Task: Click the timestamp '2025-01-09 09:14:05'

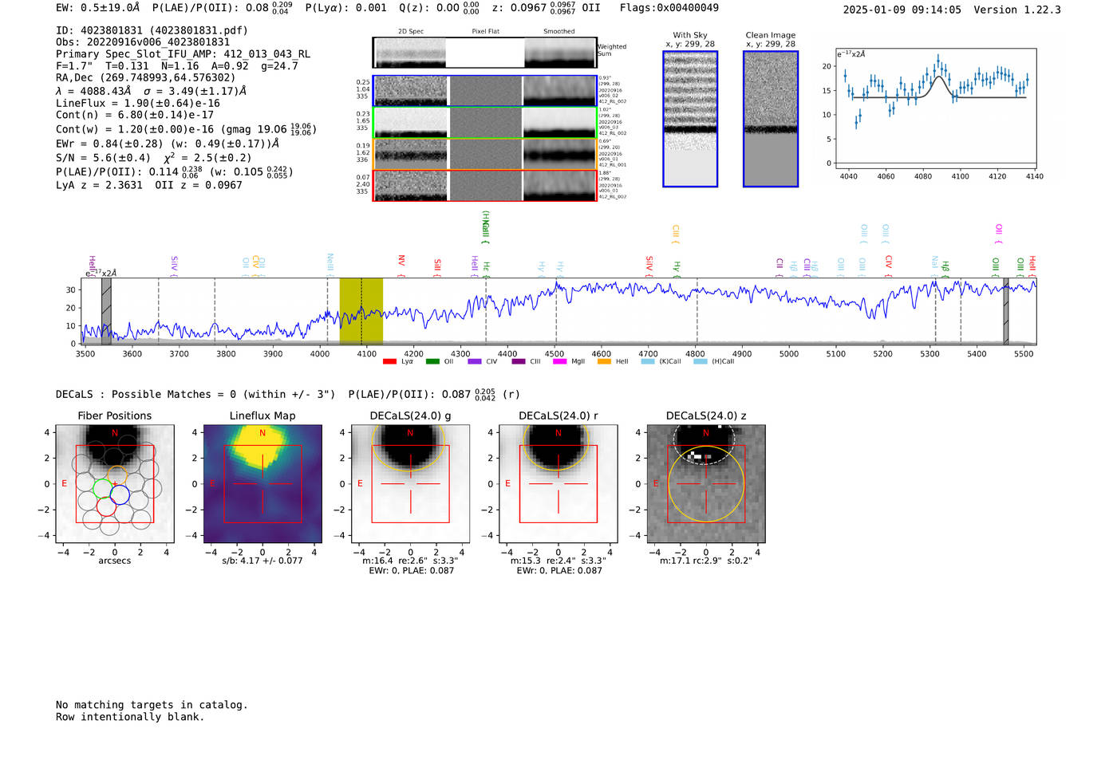Action: click(x=902, y=10)
